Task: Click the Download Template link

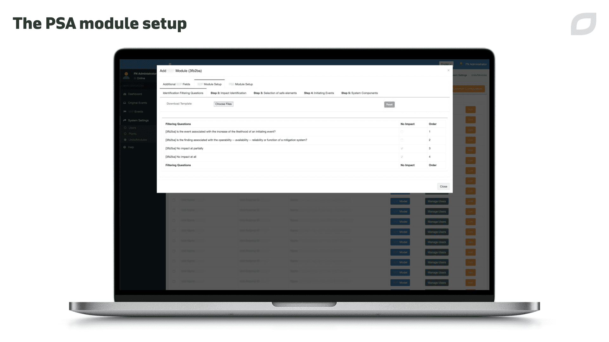Action: click(x=179, y=104)
